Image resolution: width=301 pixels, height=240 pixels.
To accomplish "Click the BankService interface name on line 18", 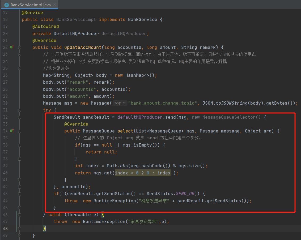I will [142, 19].
